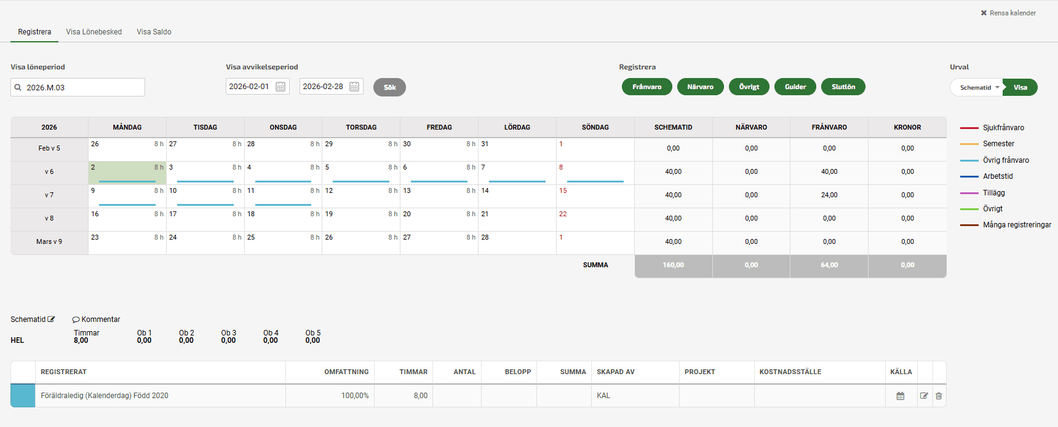
Task: Open the start date calendar picker
Action: coord(280,87)
